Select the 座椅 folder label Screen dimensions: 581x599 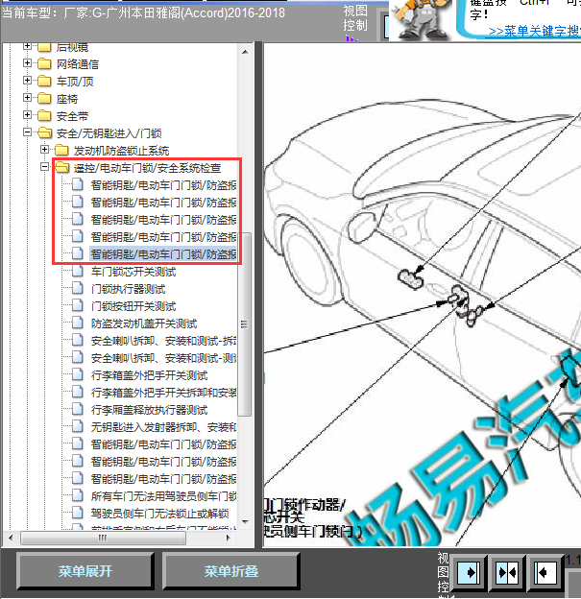coord(67,99)
